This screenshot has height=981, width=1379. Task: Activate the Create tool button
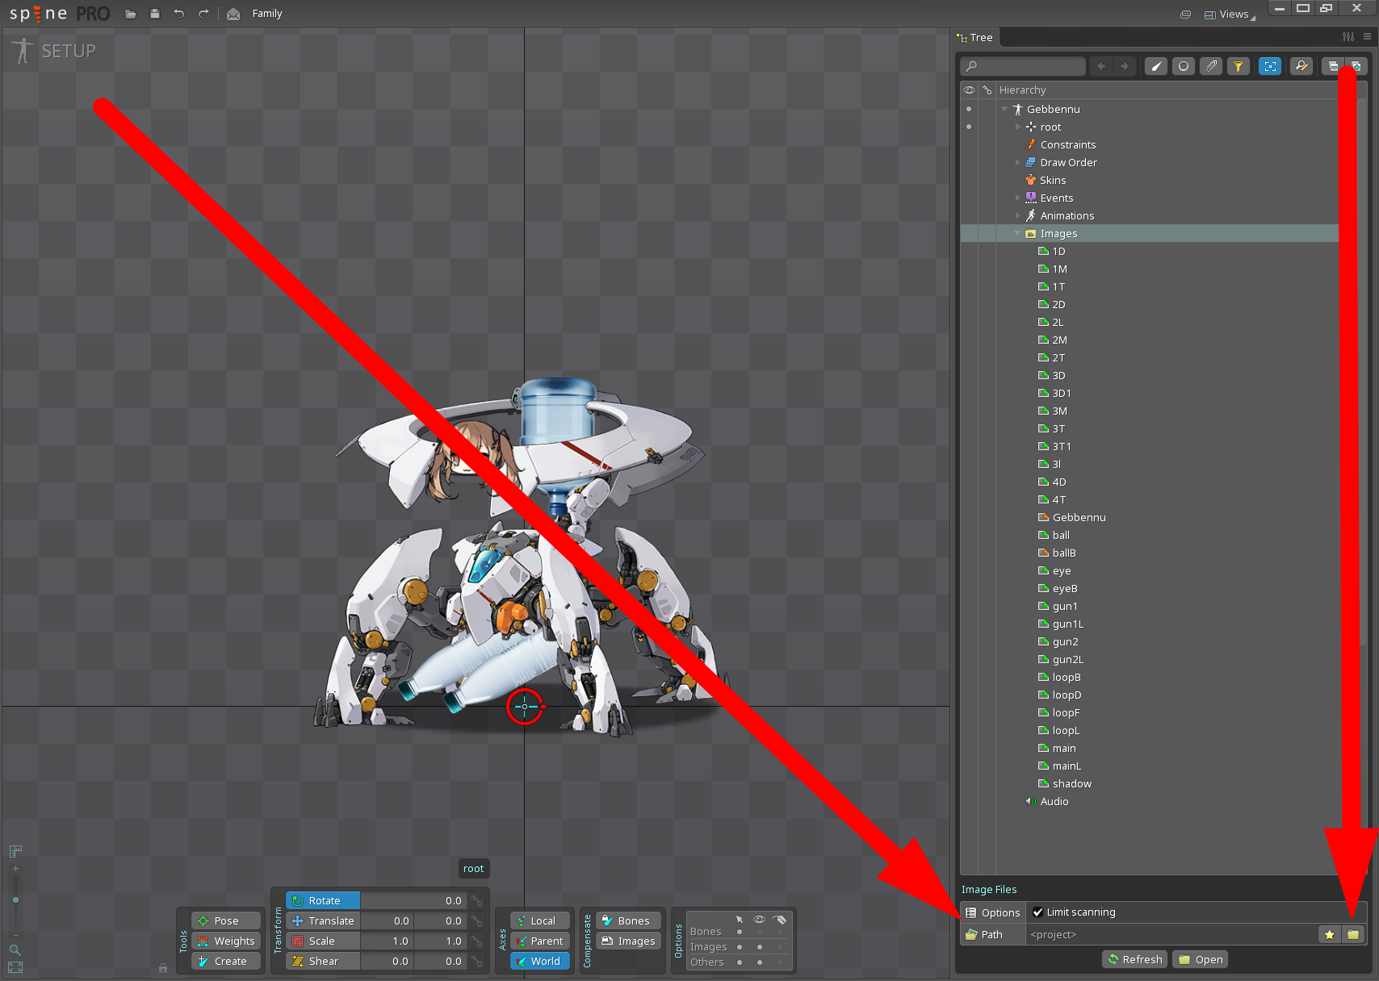[226, 961]
